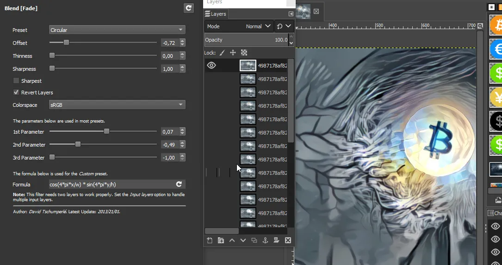The width and height of the screenshot is (502, 265).
Task: Decrease 1st Parameter with down arrow
Action: pos(182,134)
